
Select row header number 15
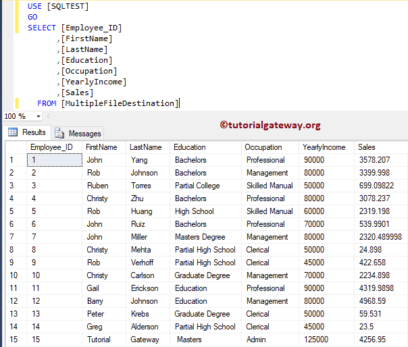point(16,340)
